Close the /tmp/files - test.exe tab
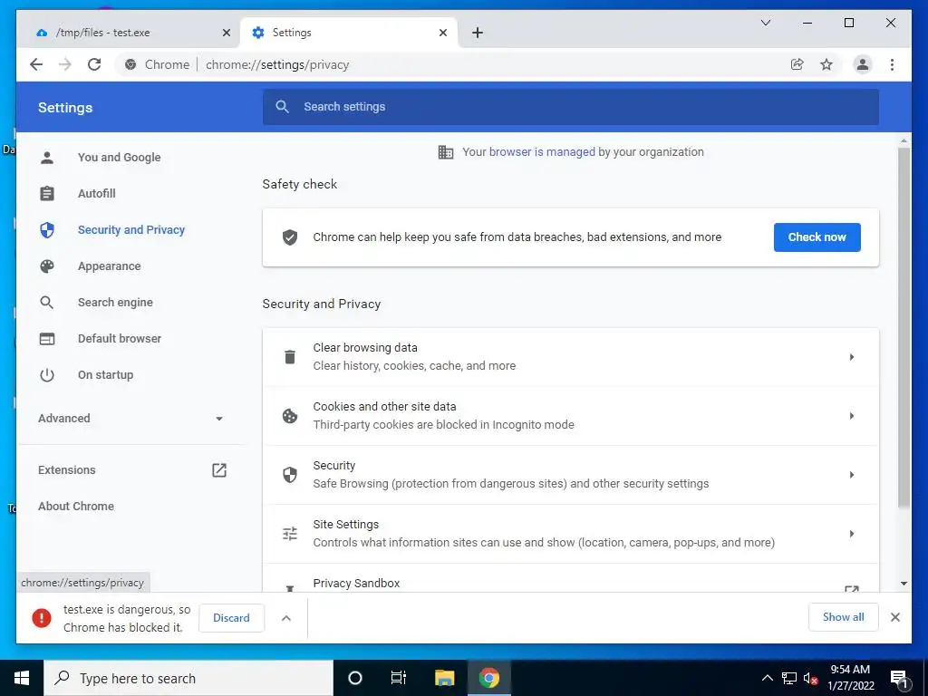Screen dimensions: 928x696 click(x=226, y=33)
